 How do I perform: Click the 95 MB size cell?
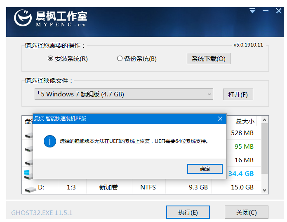(x=244, y=147)
